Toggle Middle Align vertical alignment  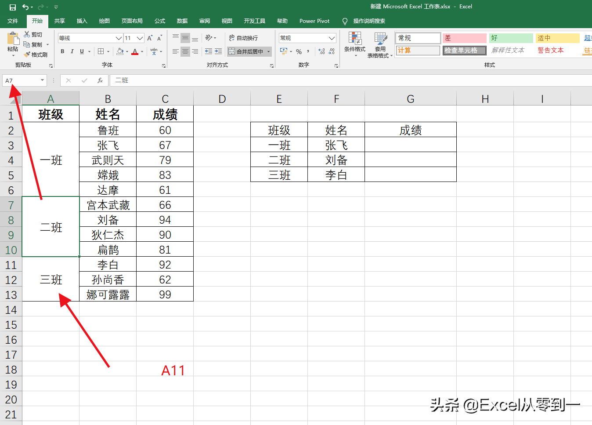185,38
